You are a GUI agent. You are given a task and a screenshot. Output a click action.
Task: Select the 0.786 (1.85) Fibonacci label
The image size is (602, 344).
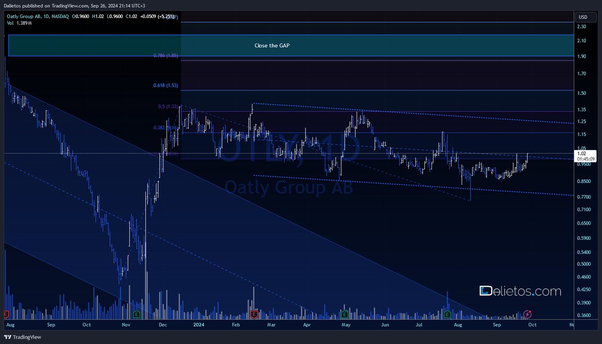(x=166, y=56)
